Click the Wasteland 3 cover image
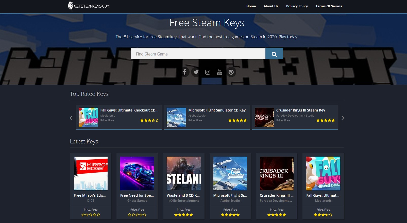407x223 pixels. pos(184,173)
